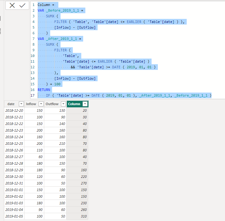This screenshot has height=221, width=225.
Task: Click the VAR _After_2019_1_1 line
Action: click(59, 39)
